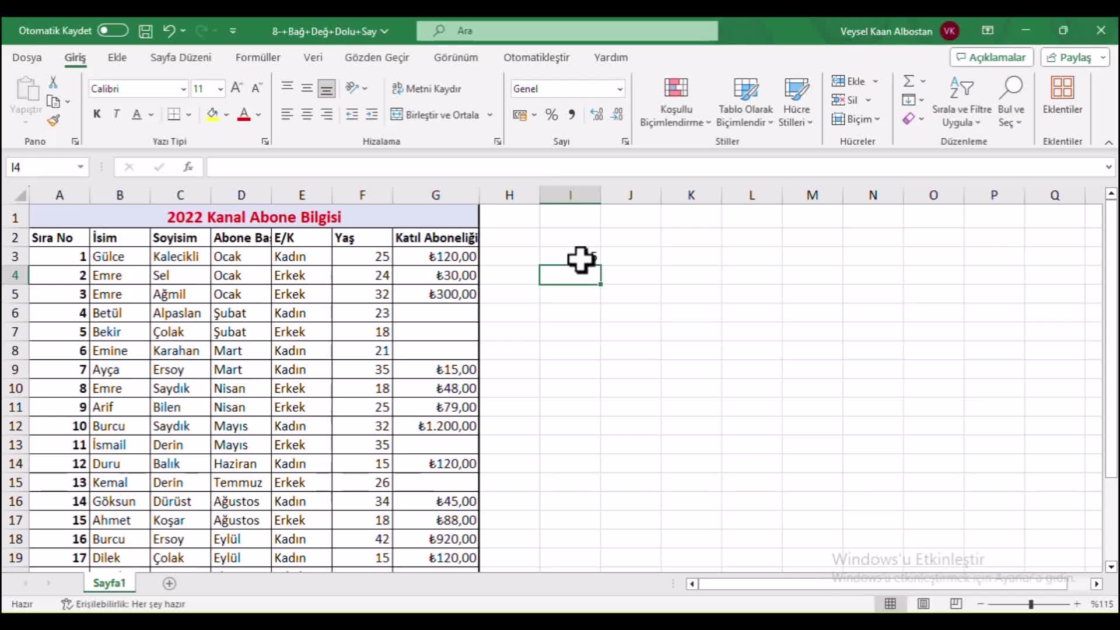Increase indent
The image size is (1120, 630).
[x=372, y=114]
